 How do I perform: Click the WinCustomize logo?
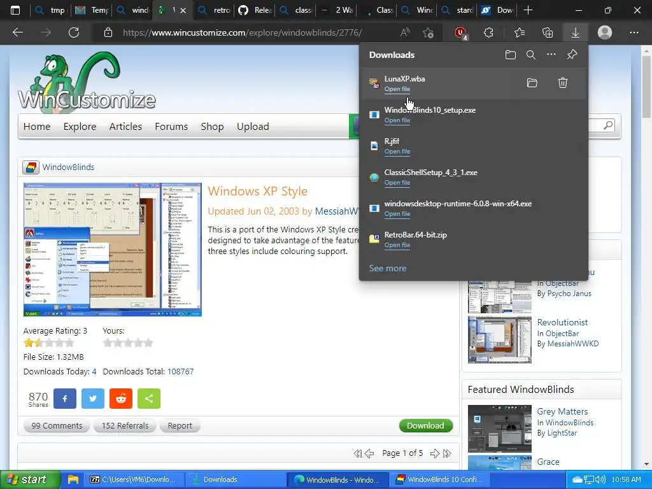coord(87,81)
